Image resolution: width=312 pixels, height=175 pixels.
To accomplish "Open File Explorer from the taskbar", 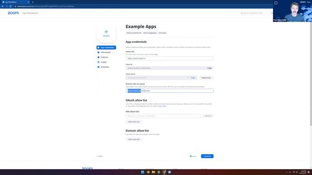I will click(x=154, y=172).
